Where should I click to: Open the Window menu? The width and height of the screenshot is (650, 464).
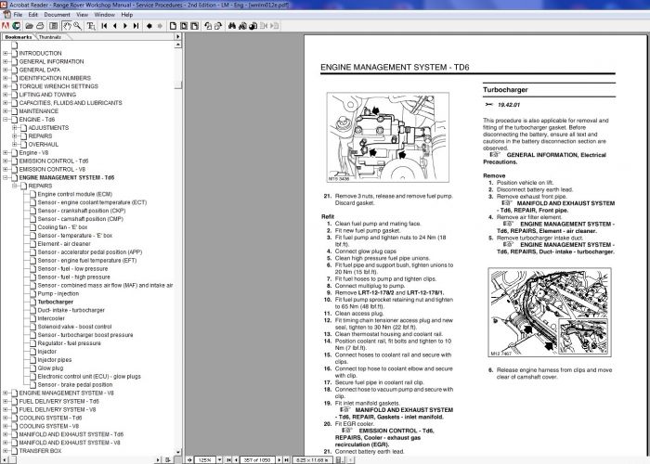104,15
